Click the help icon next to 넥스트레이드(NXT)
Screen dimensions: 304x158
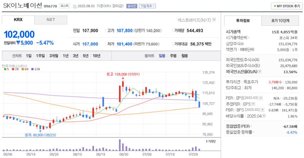(214, 20)
